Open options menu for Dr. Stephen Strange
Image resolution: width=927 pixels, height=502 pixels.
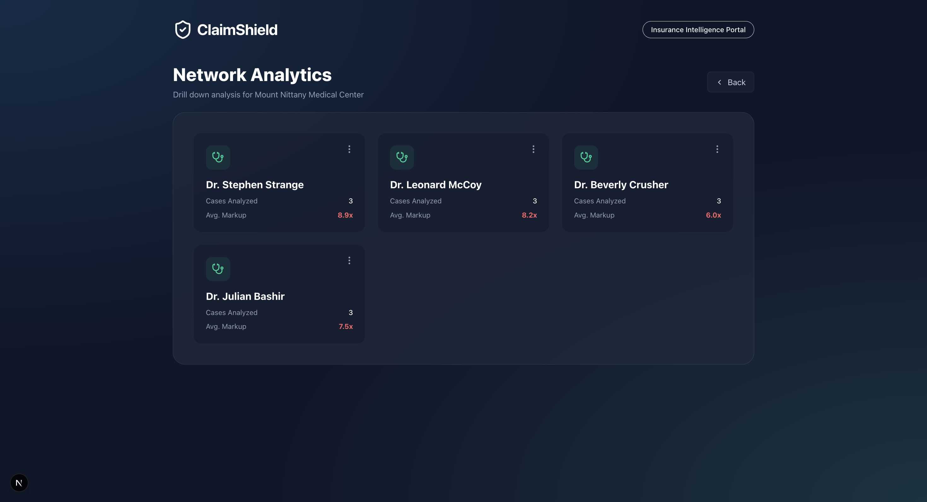(x=349, y=149)
